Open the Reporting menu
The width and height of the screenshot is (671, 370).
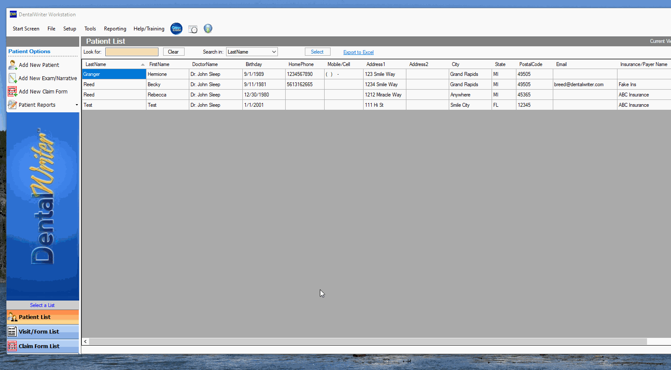115,29
